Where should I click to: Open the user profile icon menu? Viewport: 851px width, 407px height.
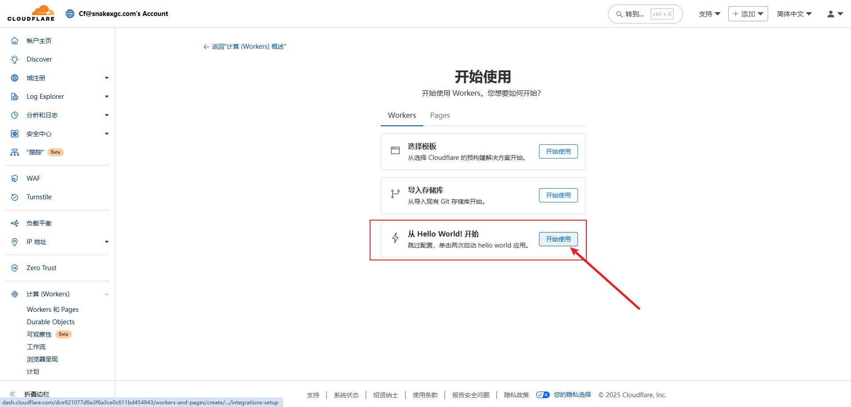click(x=835, y=14)
